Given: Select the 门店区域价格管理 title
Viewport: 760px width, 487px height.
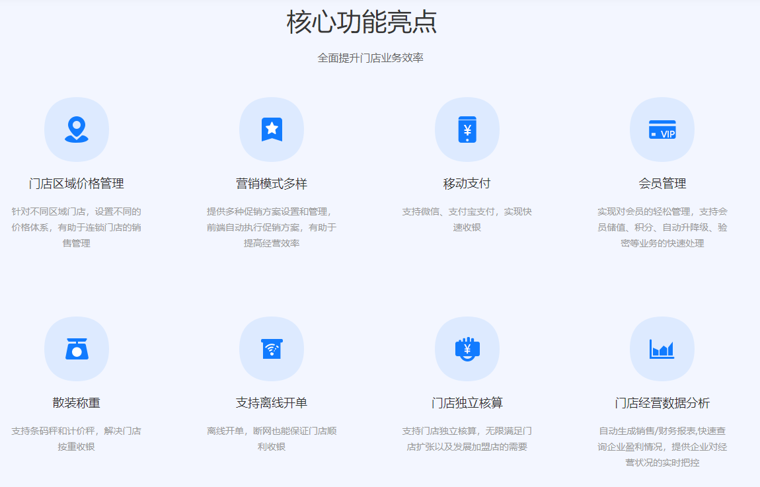Looking at the screenshot, I should [77, 184].
